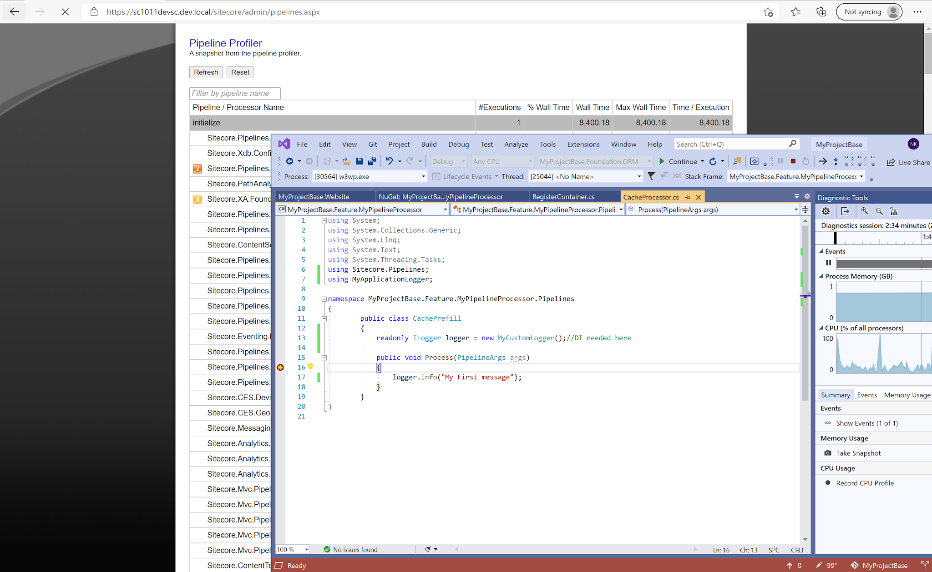
Task: Click Continue to resume debugging
Action: (x=678, y=161)
